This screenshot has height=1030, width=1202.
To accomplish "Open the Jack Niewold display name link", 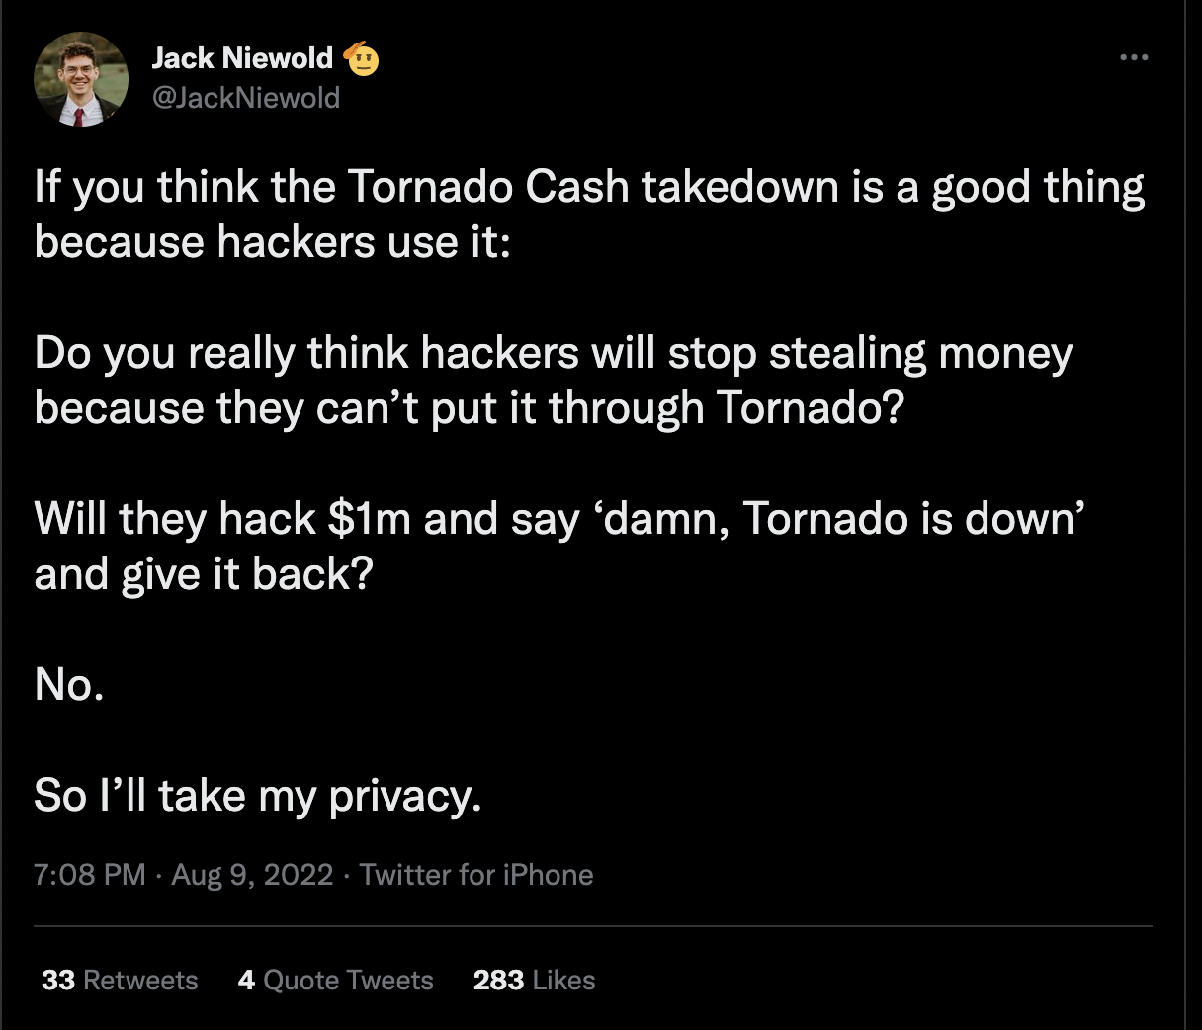I will pos(242,58).
